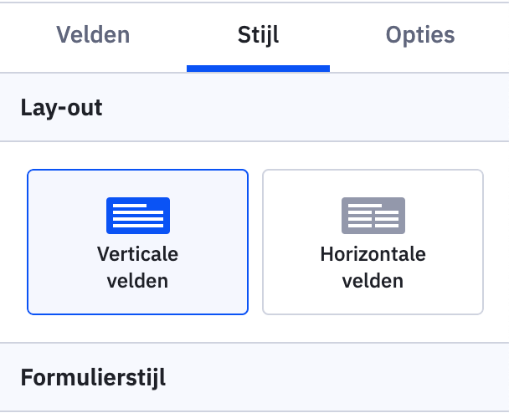Collapse the Lay-out section header
This screenshot has height=413, width=509.
pyautogui.click(x=254, y=107)
